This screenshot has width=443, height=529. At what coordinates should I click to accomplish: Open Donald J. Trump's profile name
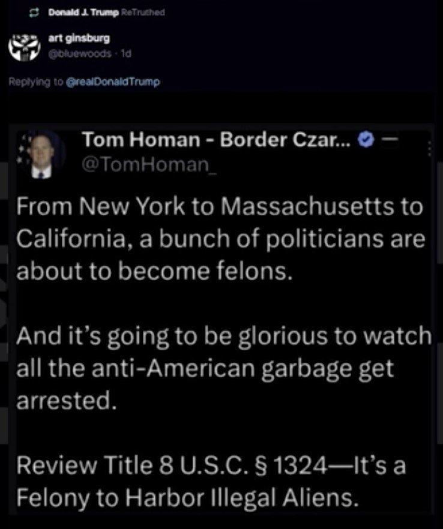[x=83, y=13]
